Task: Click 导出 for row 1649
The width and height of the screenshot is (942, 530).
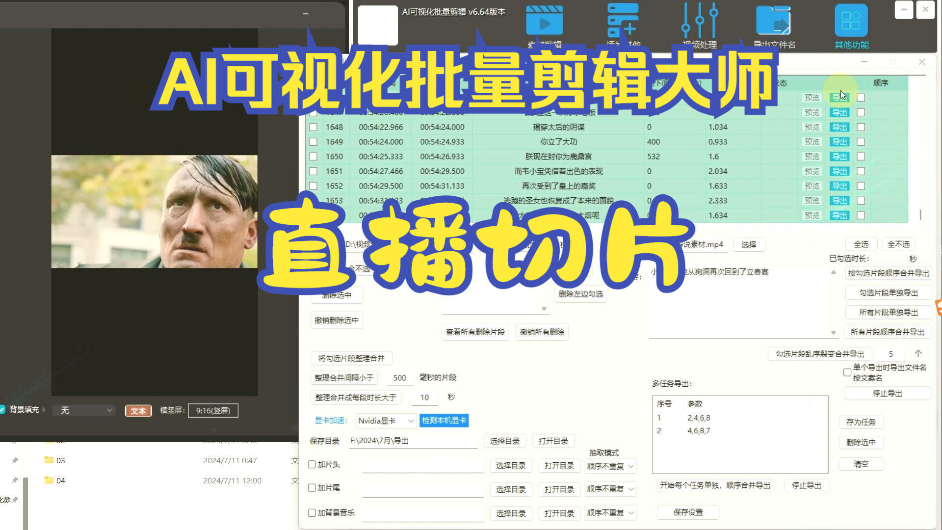Action: tap(839, 142)
